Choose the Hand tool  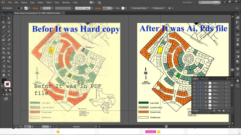click(4, 75)
